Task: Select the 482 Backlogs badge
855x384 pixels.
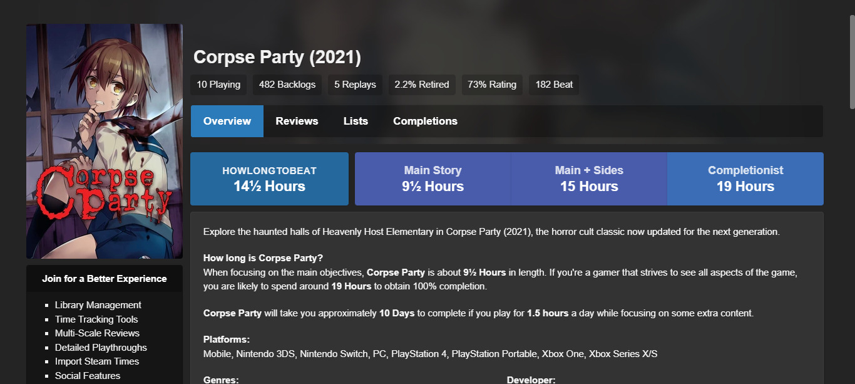Action: (x=287, y=85)
